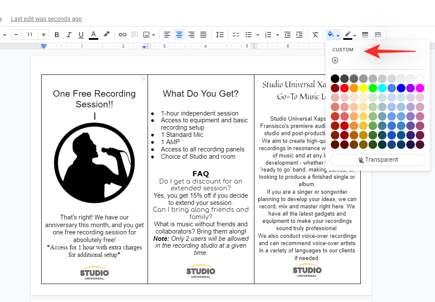Add a custom color with plus icon

click(x=335, y=60)
